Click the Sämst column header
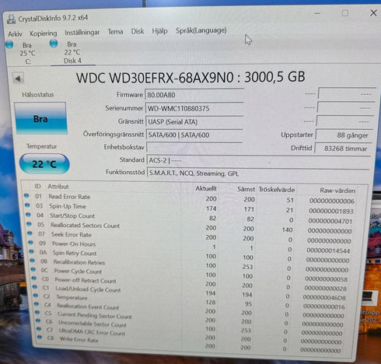 [246, 189]
